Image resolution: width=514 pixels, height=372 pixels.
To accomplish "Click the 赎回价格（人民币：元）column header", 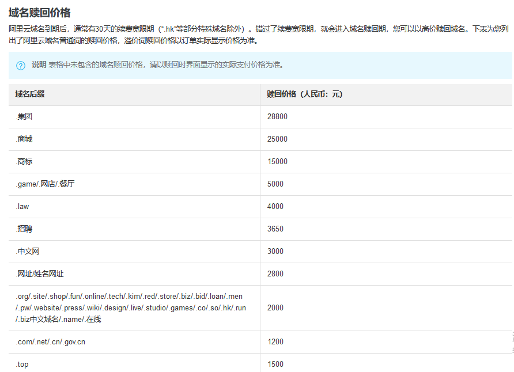I will [x=387, y=94].
